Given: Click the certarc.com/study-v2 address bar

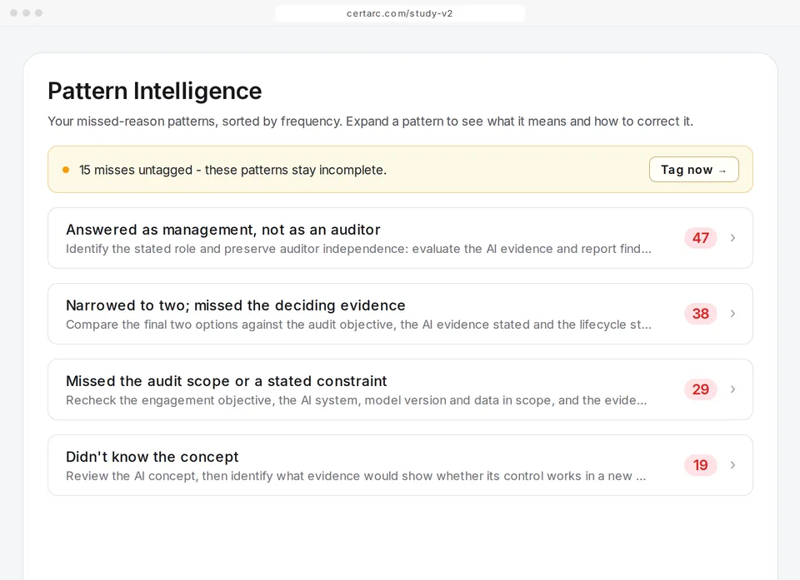Looking at the screenshot, I should tap(400, 13).
